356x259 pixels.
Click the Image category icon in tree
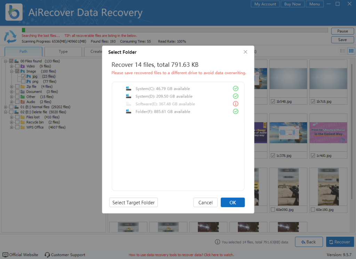23,71
